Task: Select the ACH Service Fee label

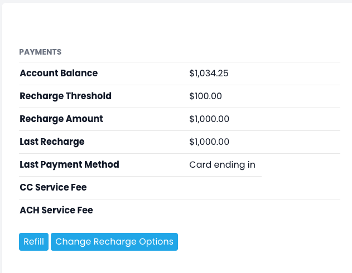Action: (56, 210)
